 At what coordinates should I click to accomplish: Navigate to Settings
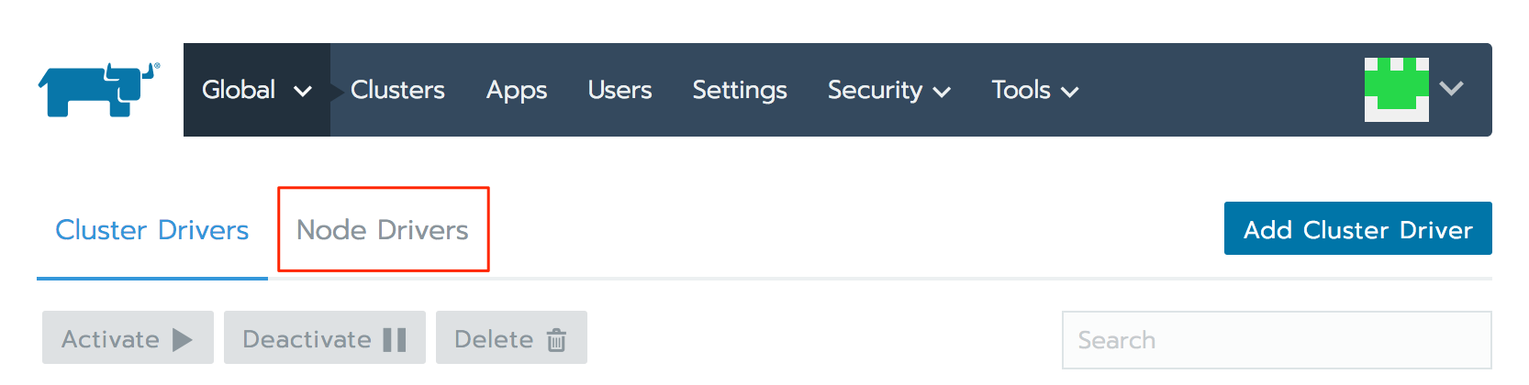coord(740,90)
